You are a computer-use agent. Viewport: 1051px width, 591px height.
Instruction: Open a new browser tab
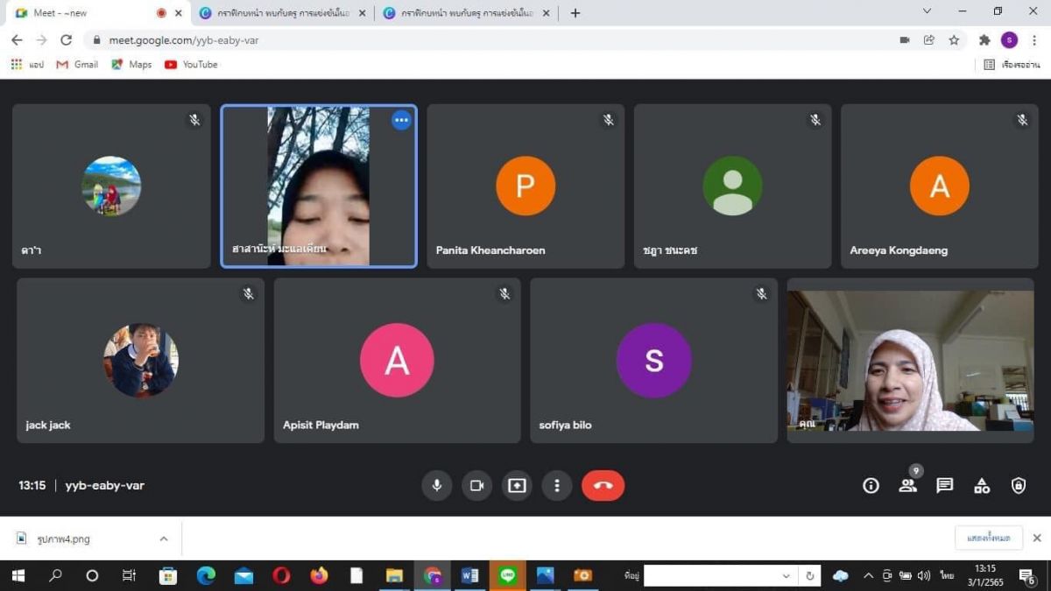(x=575, y=13)
